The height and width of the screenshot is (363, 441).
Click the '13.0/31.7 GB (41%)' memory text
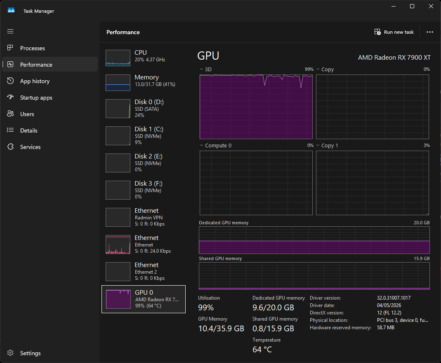tap(155, 84)
